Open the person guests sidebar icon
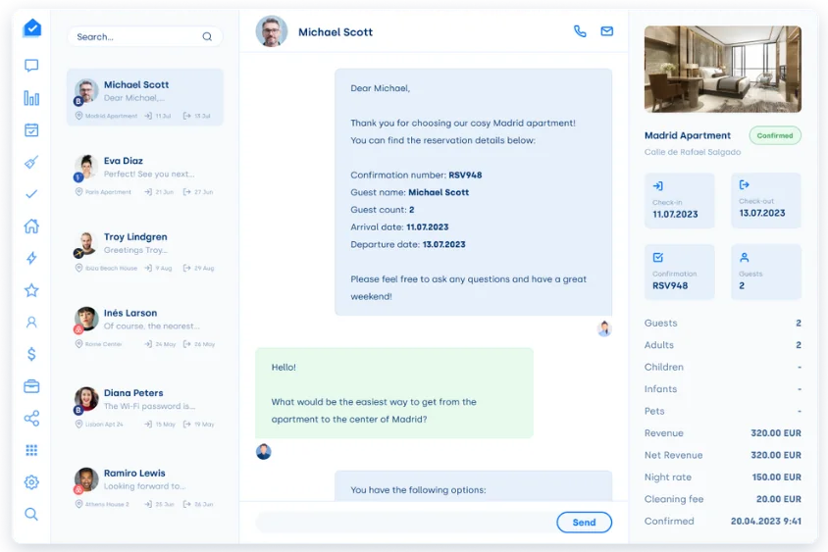 (x=31, y=322)
